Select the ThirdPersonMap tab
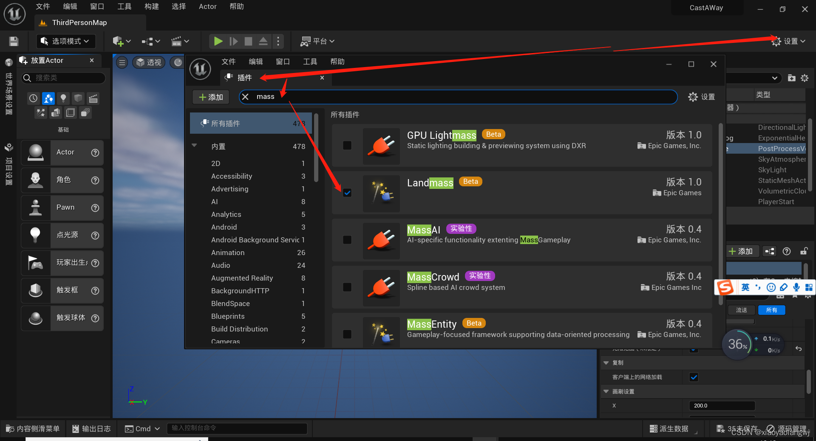Screen dimensions: 816x441 coord(79,22)
